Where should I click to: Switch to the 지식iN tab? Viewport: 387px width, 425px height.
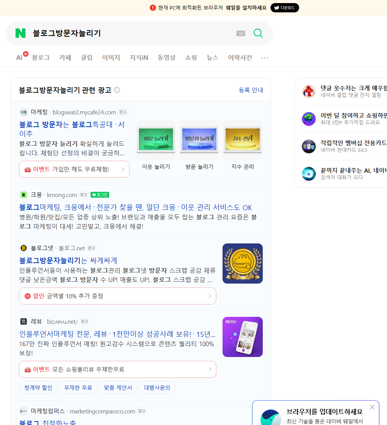point(139,58)
